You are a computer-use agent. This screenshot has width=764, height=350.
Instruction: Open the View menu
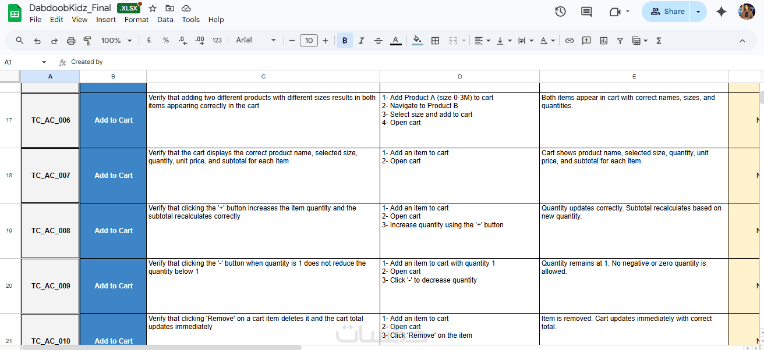[x=80, y=19]
